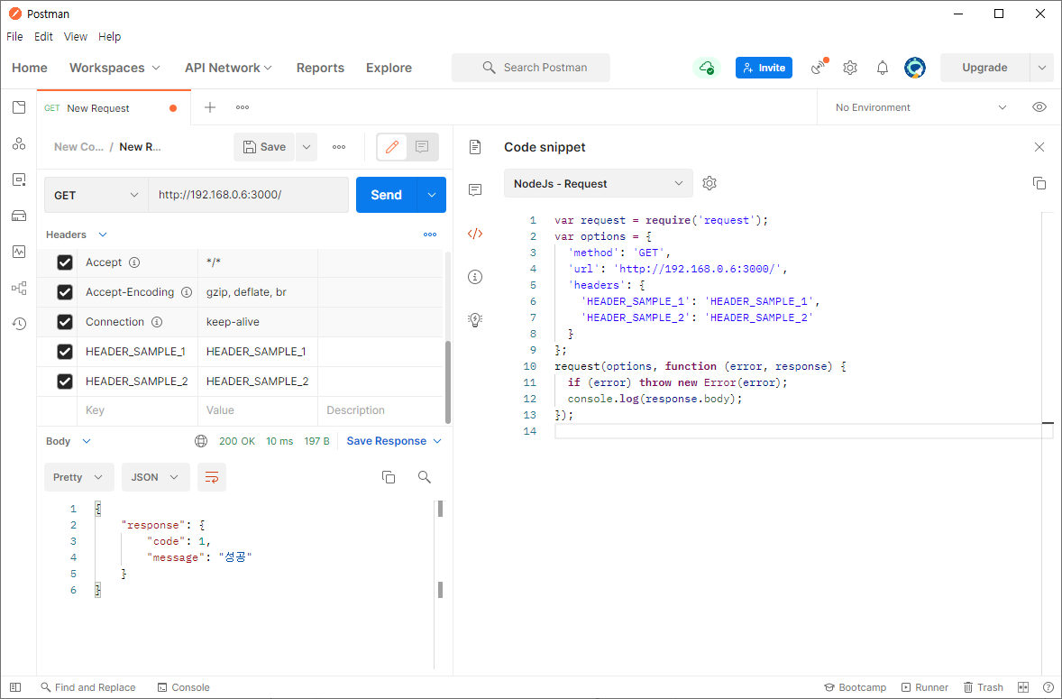The image size is (1062, 699).
Task: Open History in the left sidebar
Action: pyautogui.click(x=19, y=324)
